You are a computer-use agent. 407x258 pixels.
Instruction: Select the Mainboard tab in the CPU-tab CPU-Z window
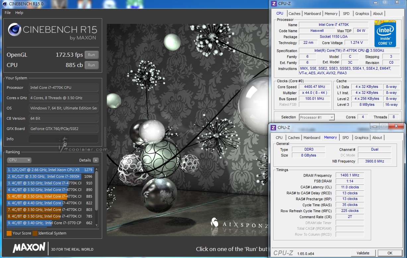(312, 14)
